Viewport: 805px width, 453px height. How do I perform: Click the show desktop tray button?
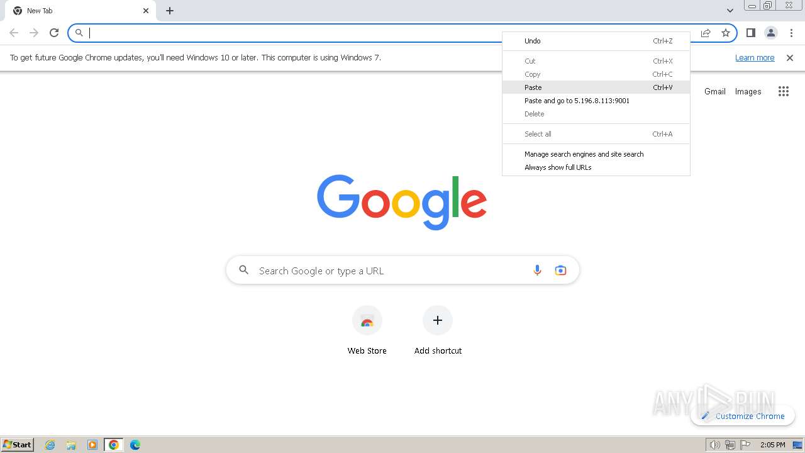(797, 445)
